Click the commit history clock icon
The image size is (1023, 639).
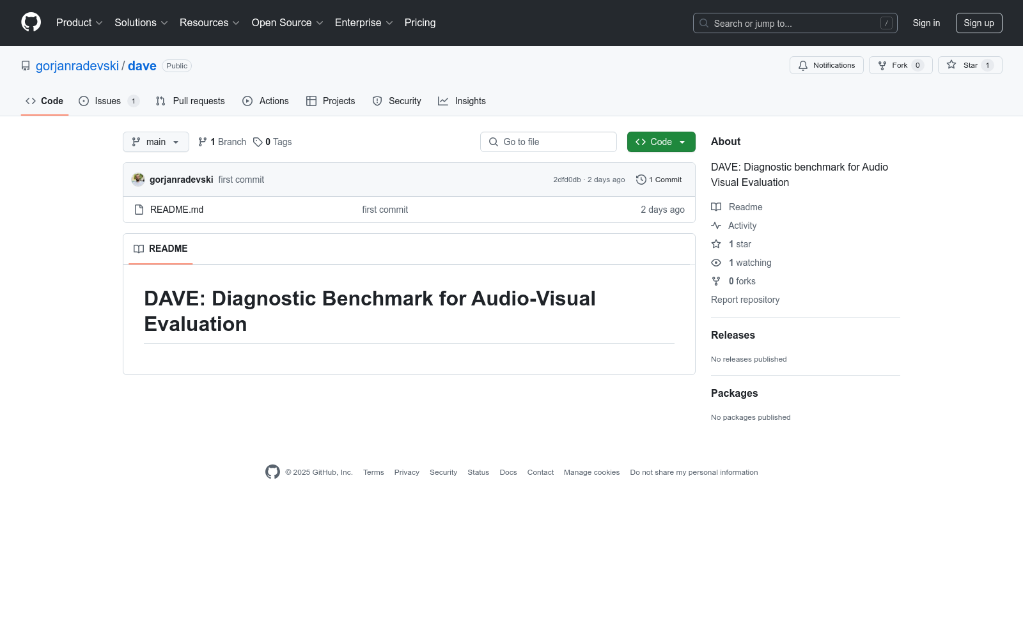[641, 180]
